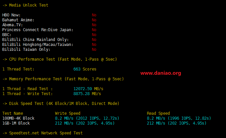Image resolution: width=226 pixels, height=138 pixels.
Task: Click the CPU Performance Test heading
Action: coord(59,59)
